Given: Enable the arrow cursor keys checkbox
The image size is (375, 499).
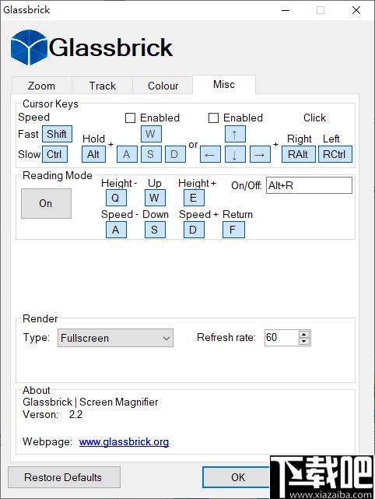Looking at the screenshot, I should tap(213, 118).
